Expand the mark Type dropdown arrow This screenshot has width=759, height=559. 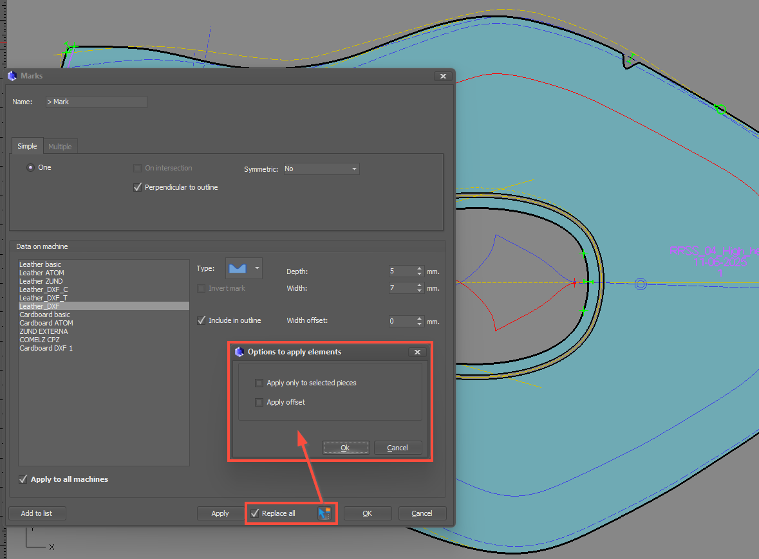258,268
